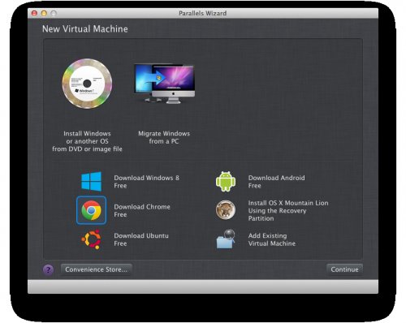Click 'Add Existing Virtual Machine' text
This screenshot has height=323, width=406.
pyautogui.click(x=272, y=239)
